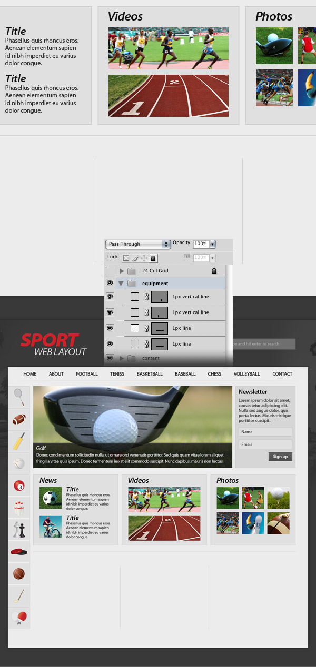Click the Name field in the Newsletter box
The width and height of the screenshot is (316, 667).
(265, 432)
